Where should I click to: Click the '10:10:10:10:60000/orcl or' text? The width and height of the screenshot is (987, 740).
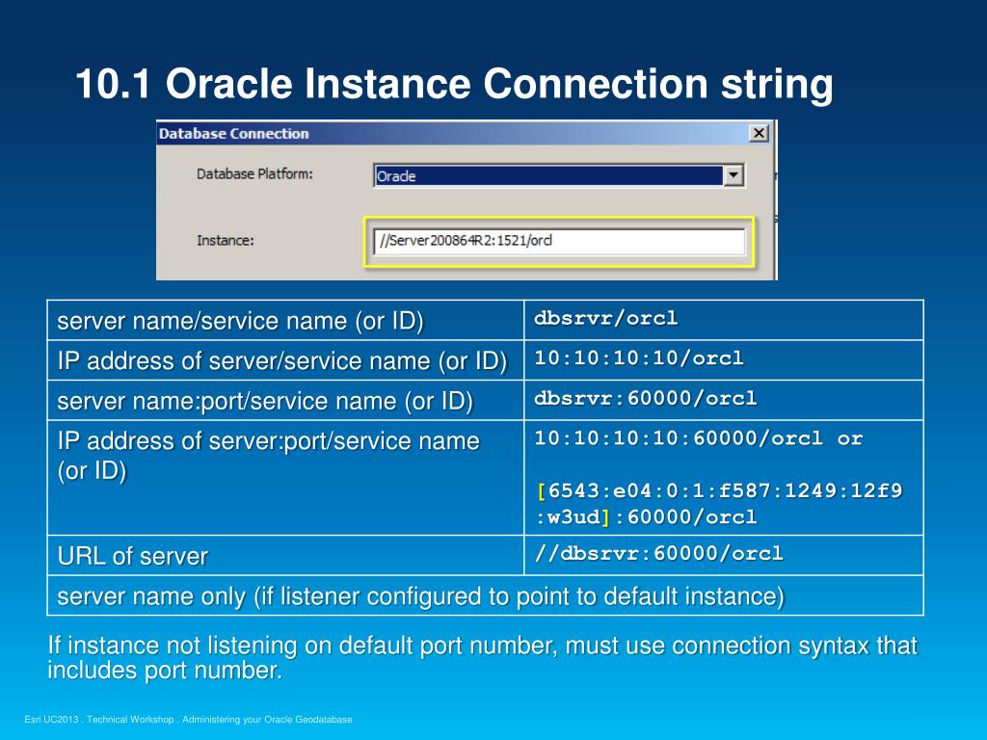[699, 438]
